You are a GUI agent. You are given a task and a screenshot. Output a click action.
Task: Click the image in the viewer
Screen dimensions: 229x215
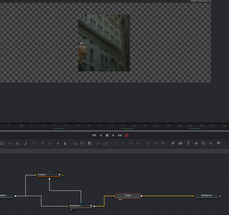click(x=104, y=43)
